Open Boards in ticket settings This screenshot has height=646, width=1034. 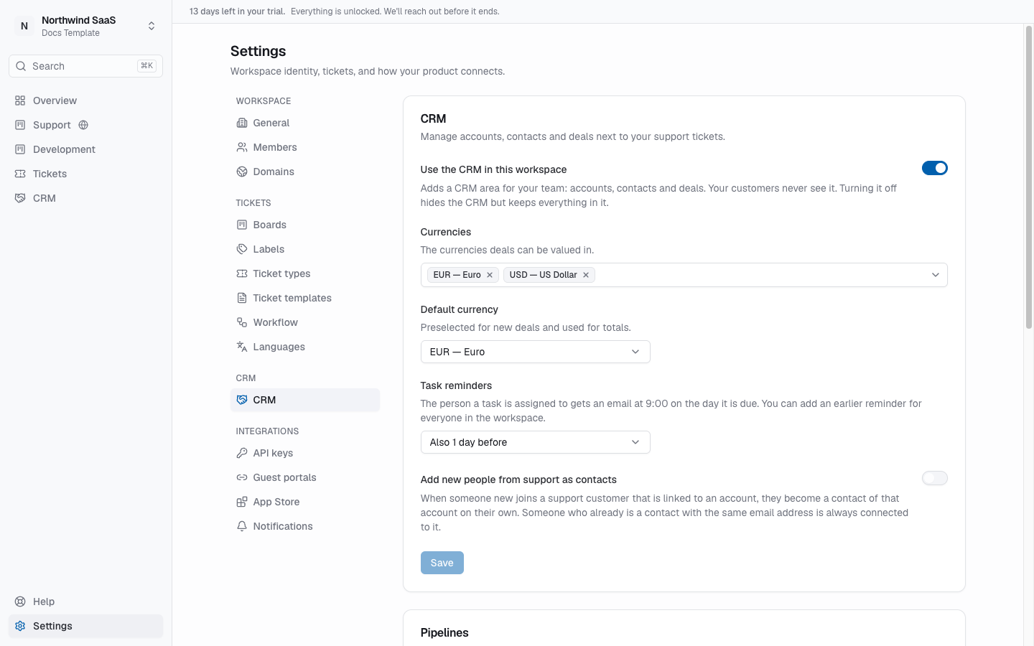(305, 225)
